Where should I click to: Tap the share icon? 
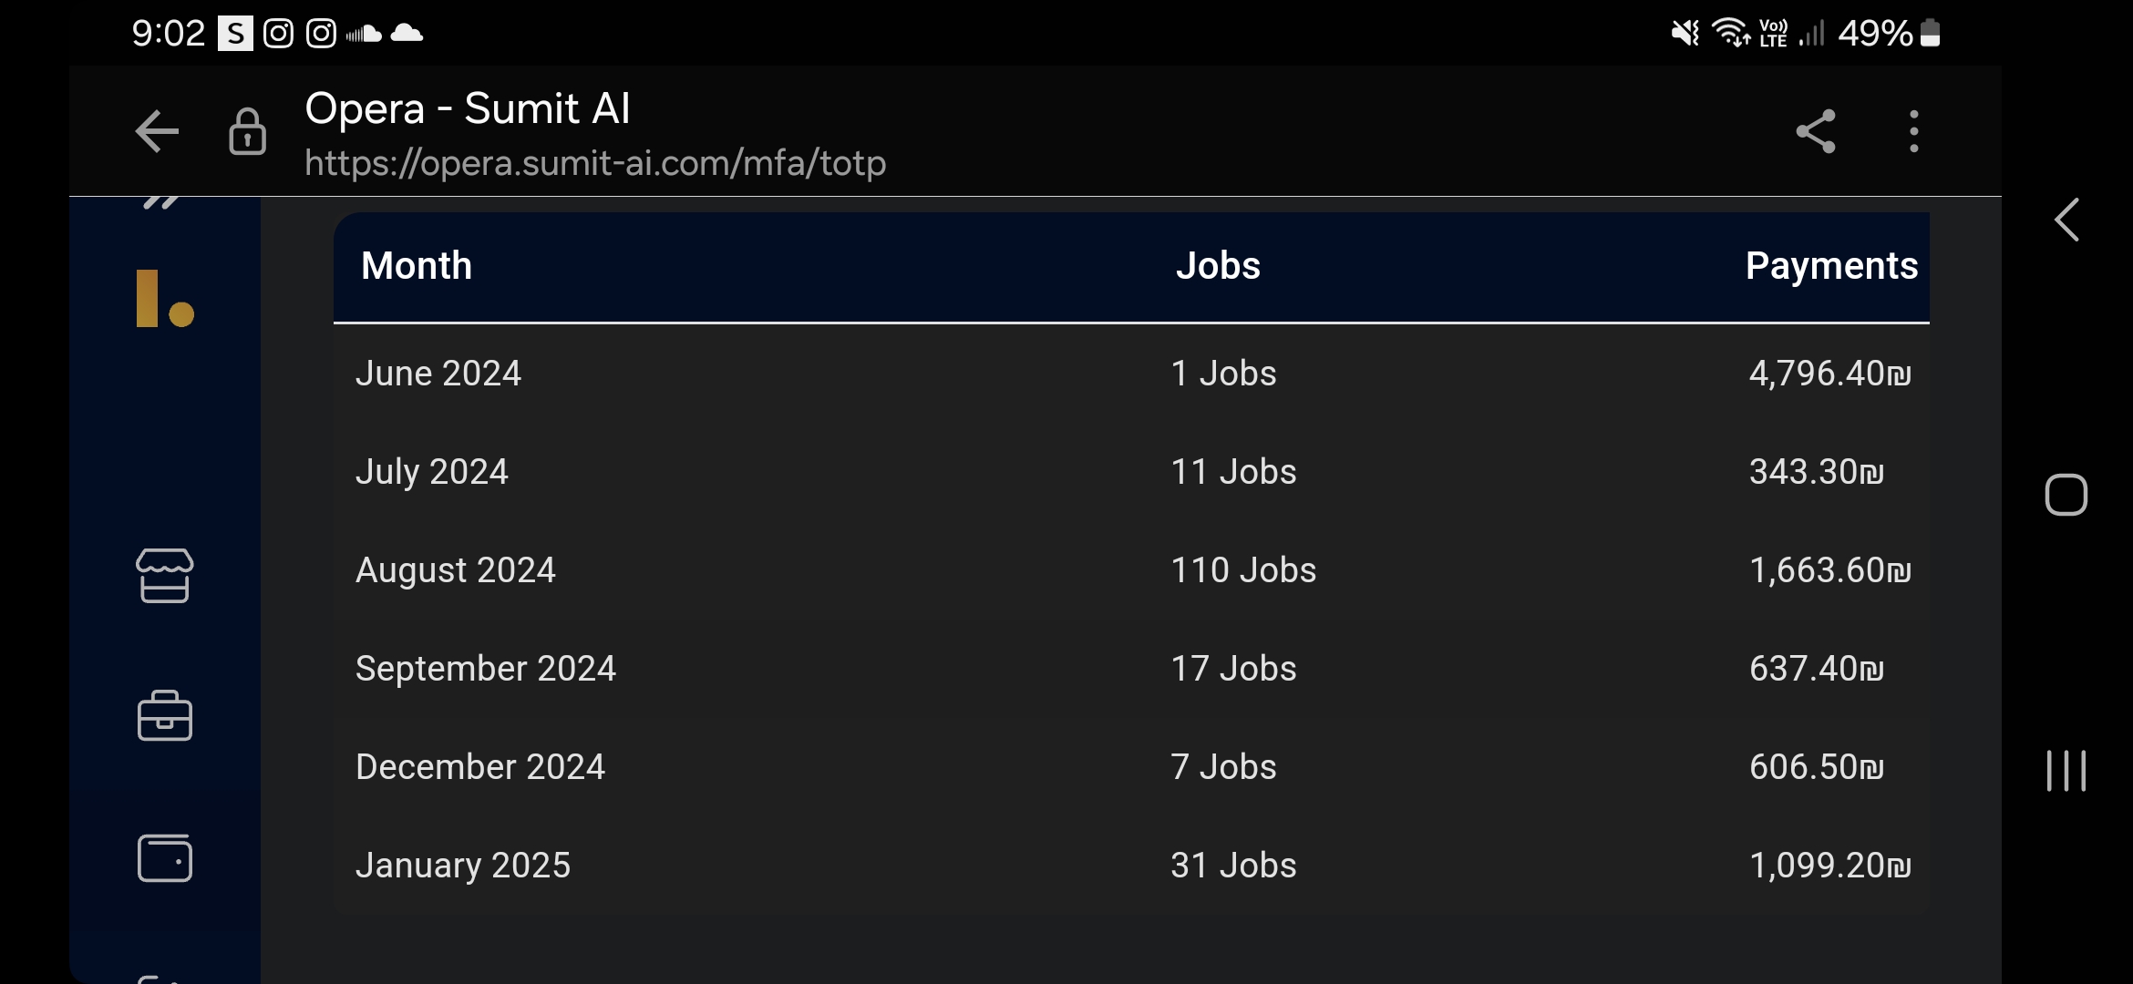pyautogui.click(x=1815, y=132)
